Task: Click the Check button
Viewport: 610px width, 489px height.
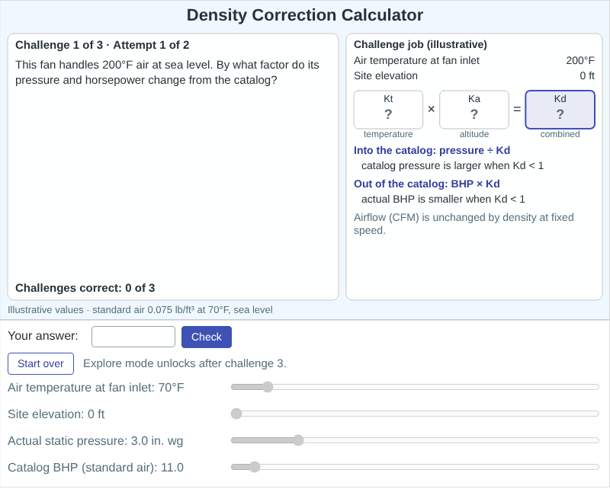Action: point(207,337)
